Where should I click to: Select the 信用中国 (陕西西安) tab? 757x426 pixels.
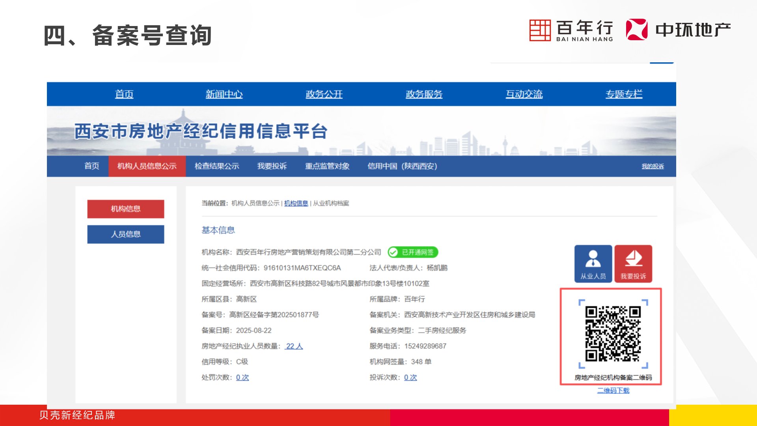coord(402,166)
